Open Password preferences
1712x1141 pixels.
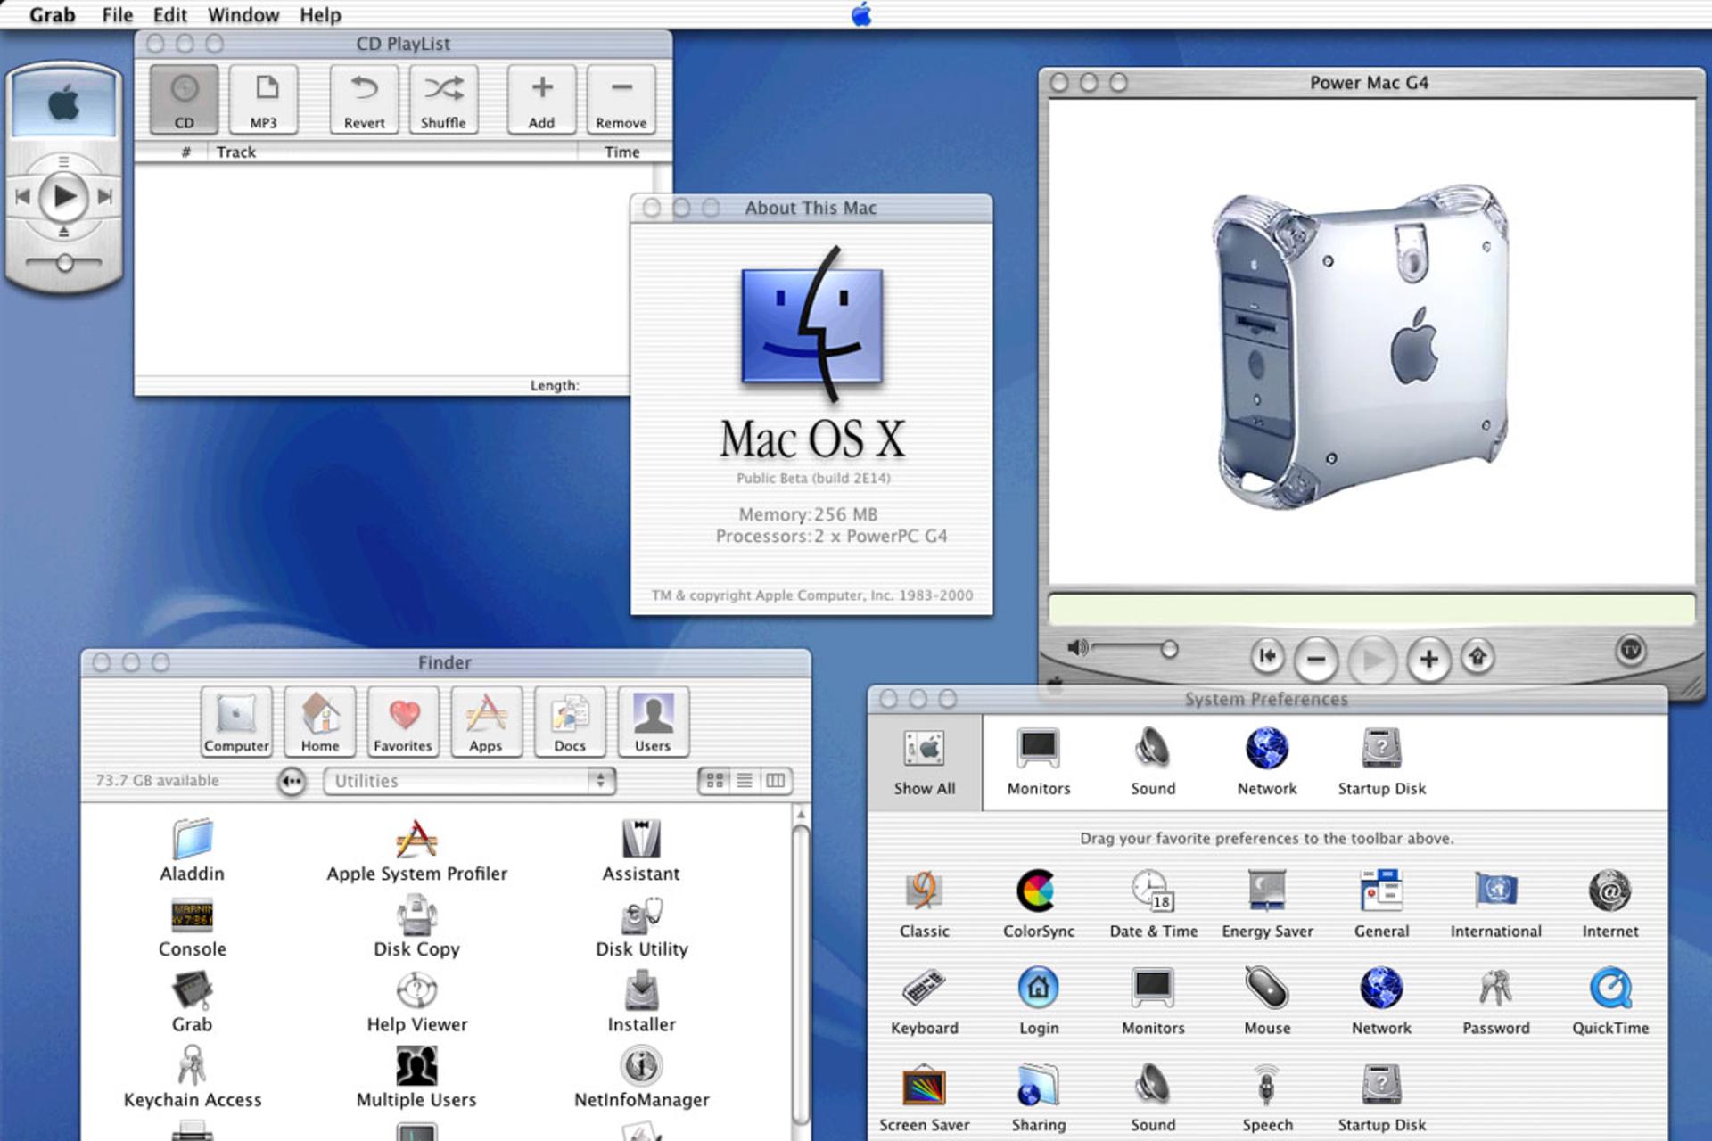point(1495,1001)
